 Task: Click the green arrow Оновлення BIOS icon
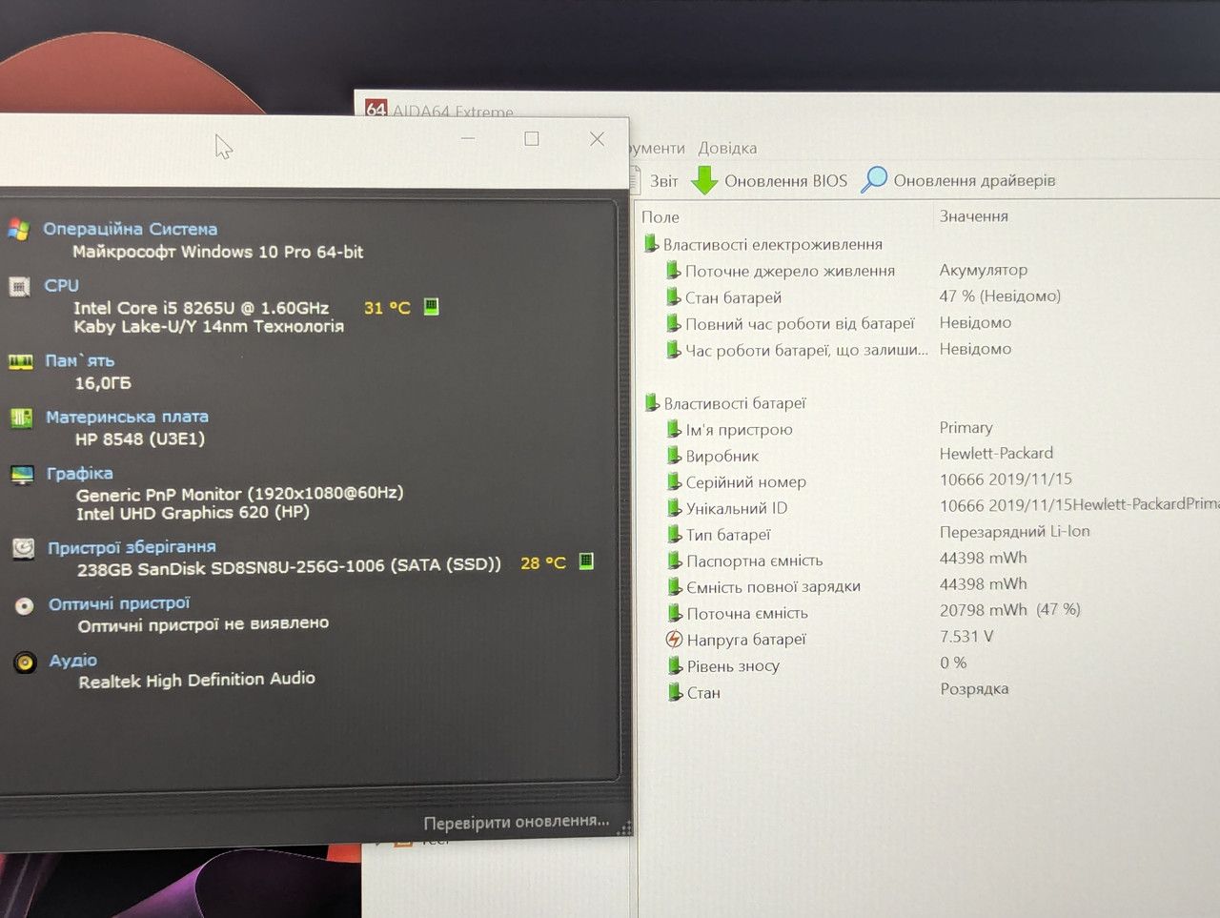703,180
